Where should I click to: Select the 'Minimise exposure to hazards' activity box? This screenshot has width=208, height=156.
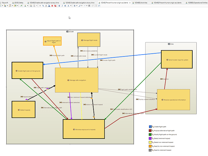pyautogui.click(x=83, y=129)
